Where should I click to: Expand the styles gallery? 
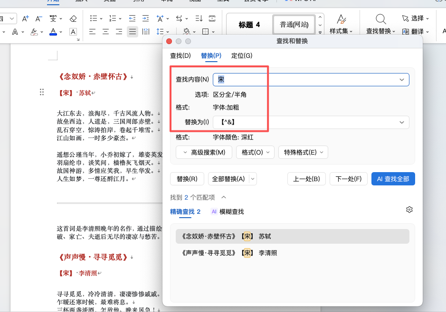coord(320,32)
